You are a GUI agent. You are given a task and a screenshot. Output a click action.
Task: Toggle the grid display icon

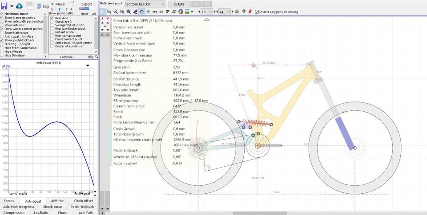point(103,12)
